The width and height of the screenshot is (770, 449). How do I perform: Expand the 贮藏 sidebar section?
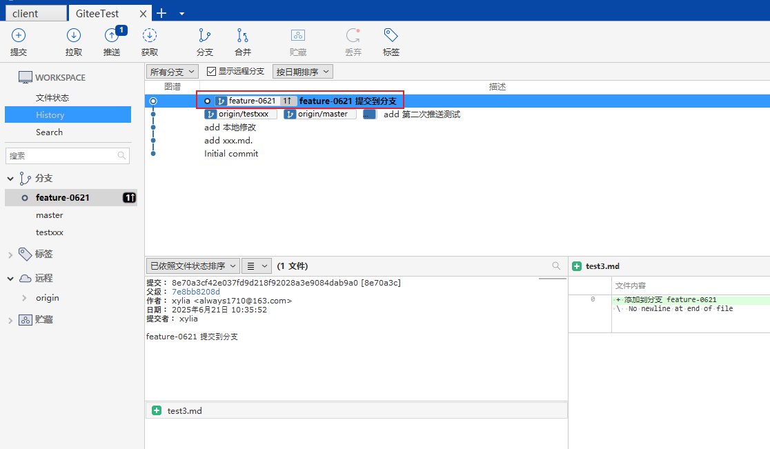[x=10, y=320]
